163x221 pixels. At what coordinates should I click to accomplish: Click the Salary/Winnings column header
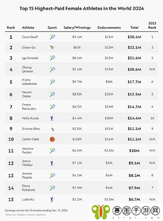pyautogui.click(x=77, y=28)
